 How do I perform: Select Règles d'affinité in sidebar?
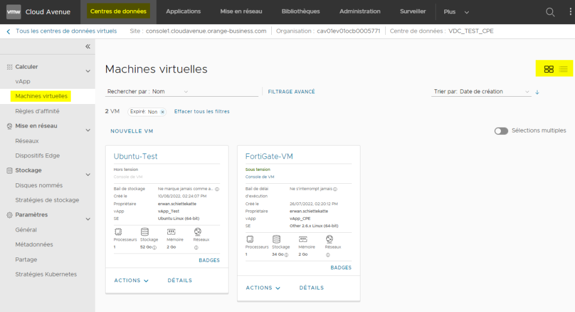[37, 111]
